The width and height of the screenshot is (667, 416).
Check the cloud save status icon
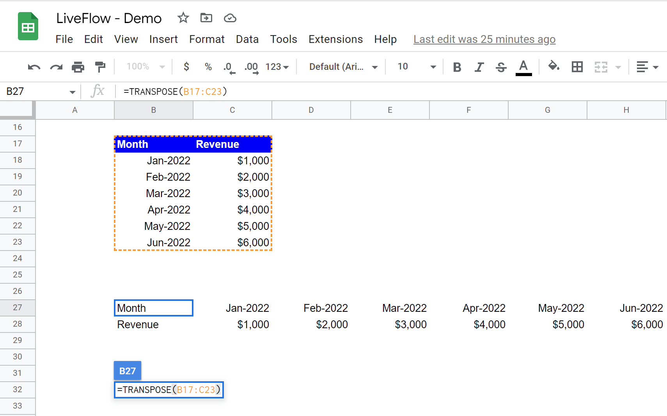coord(230,18)
